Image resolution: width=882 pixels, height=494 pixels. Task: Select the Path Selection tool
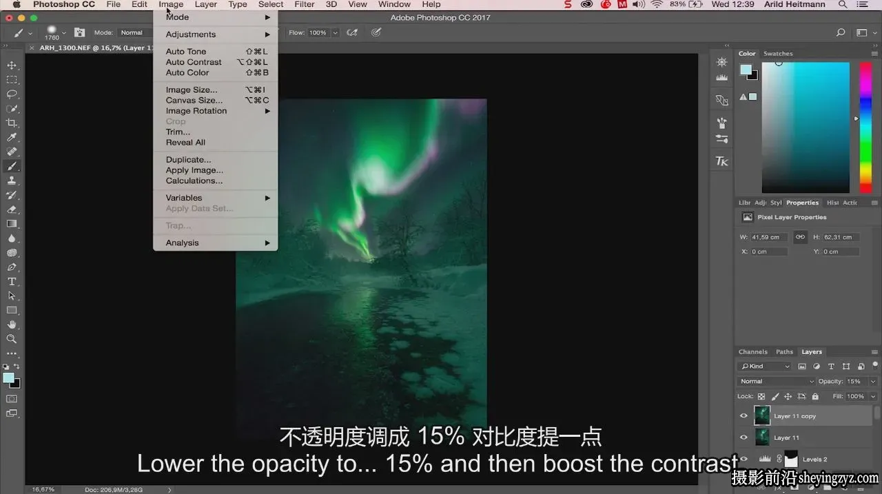(x=12, y=296)
